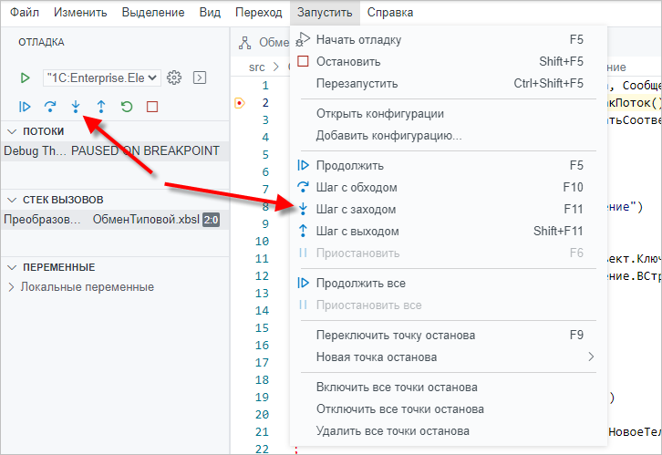662x455 pixels.
Task: Hit the green Restart icon in debug toolbar
Action: [127, 107]
